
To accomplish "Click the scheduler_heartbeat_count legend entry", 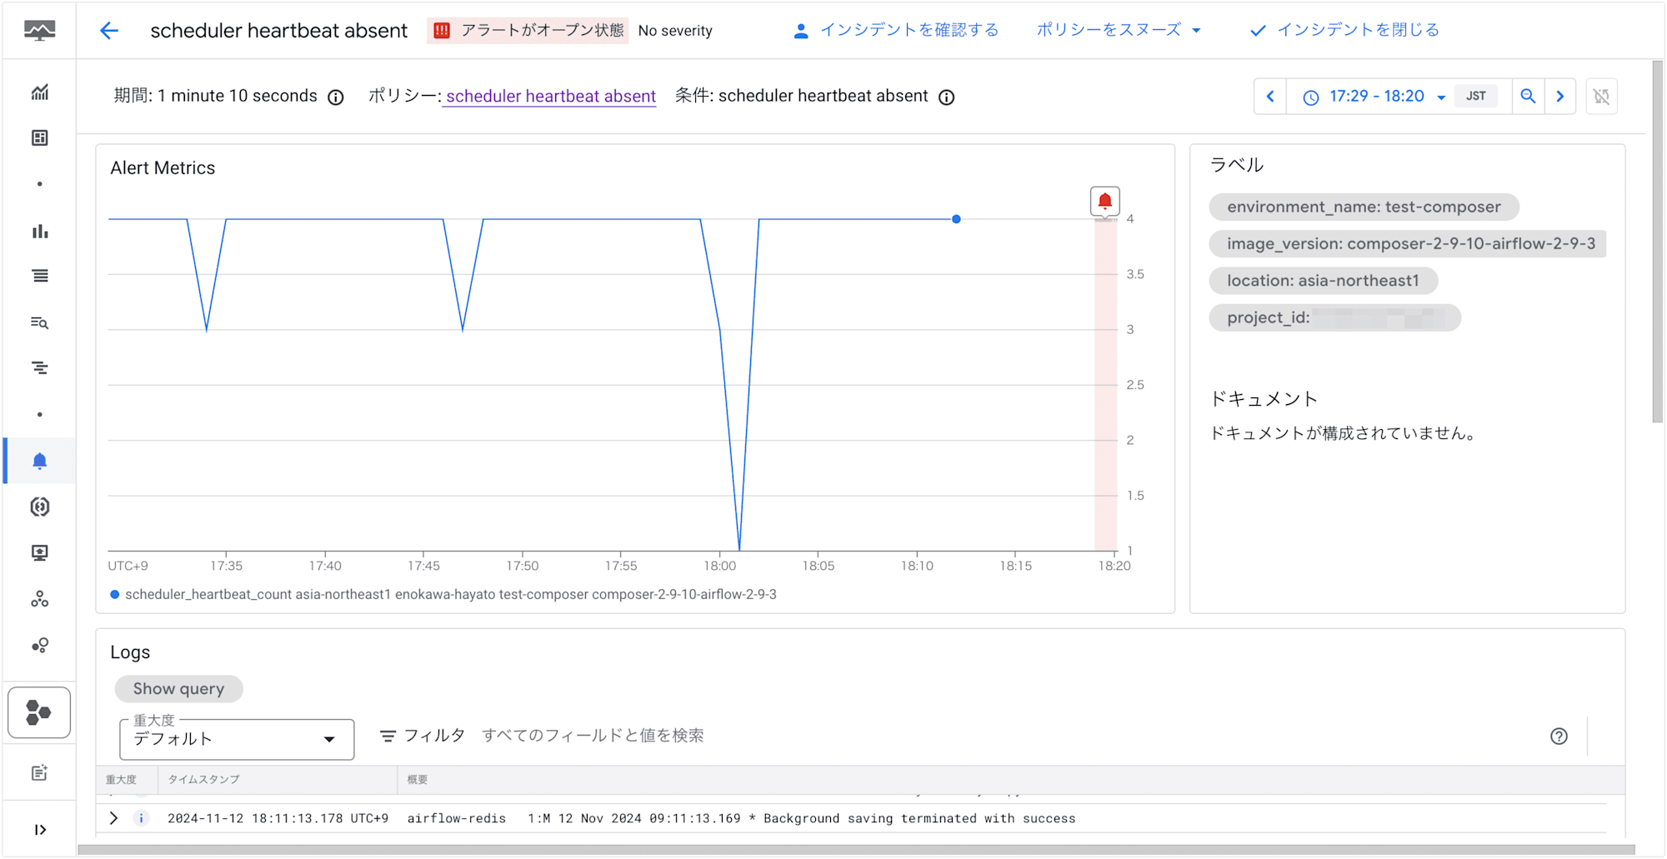I will pyautogui.click(x=443, y=595).
